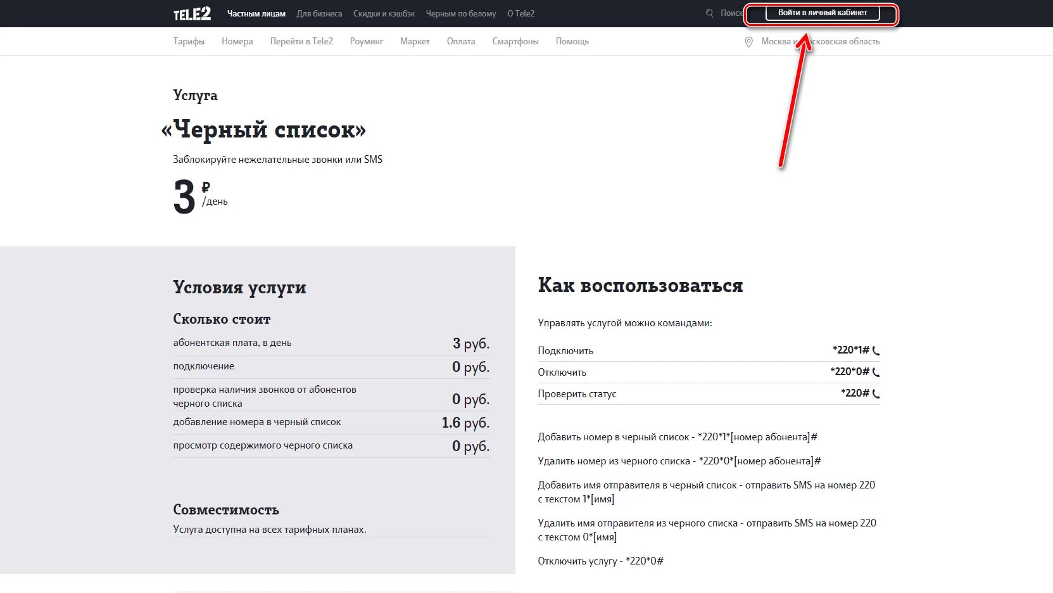The height and width of the screenshot is (593, 1053).
Task: Click the Как воспользоваться heading
Action: coord(640,286)
